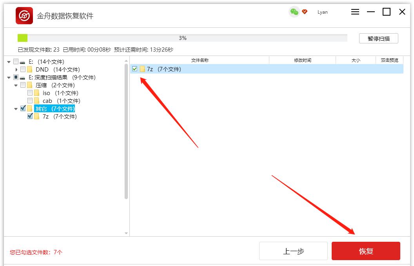The image size is (414, 266).
Task: Click the drive icon of E: 深度扫描结果
Action: click(22, 77)
